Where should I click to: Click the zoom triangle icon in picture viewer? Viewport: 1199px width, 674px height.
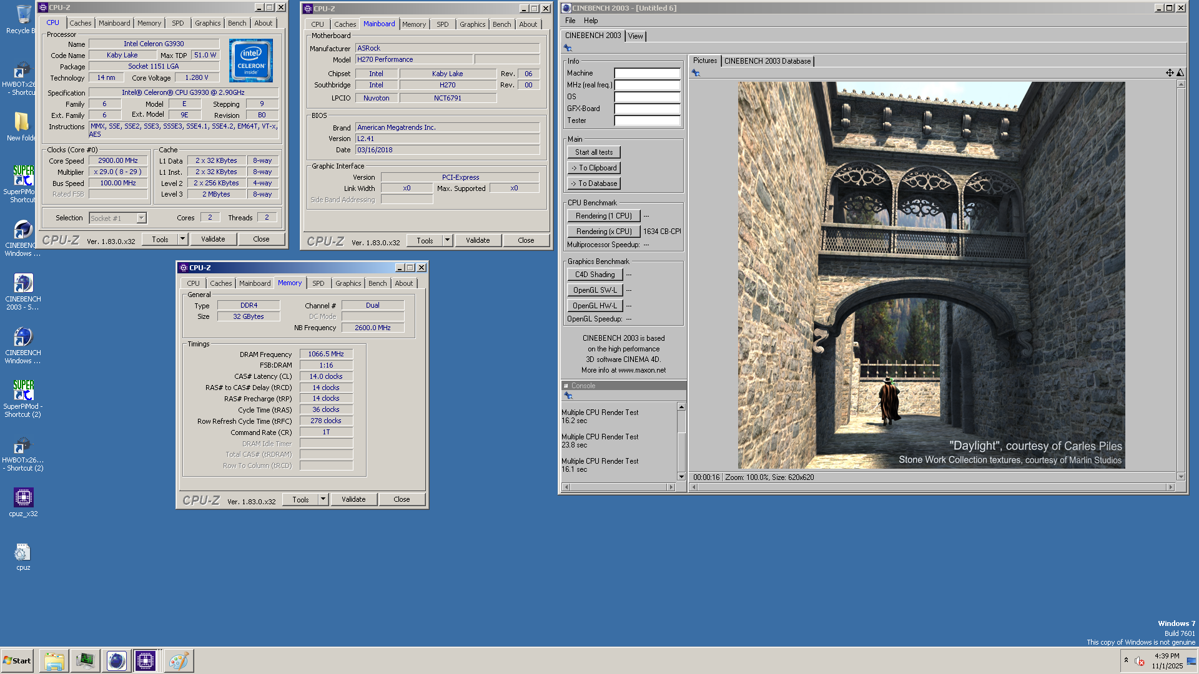pyautogui.click(x=1180, y=73)
